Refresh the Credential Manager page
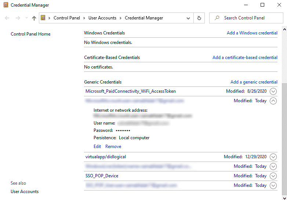Image resolution: width=287 pixels, height=200 pixels. click(199, 18)
